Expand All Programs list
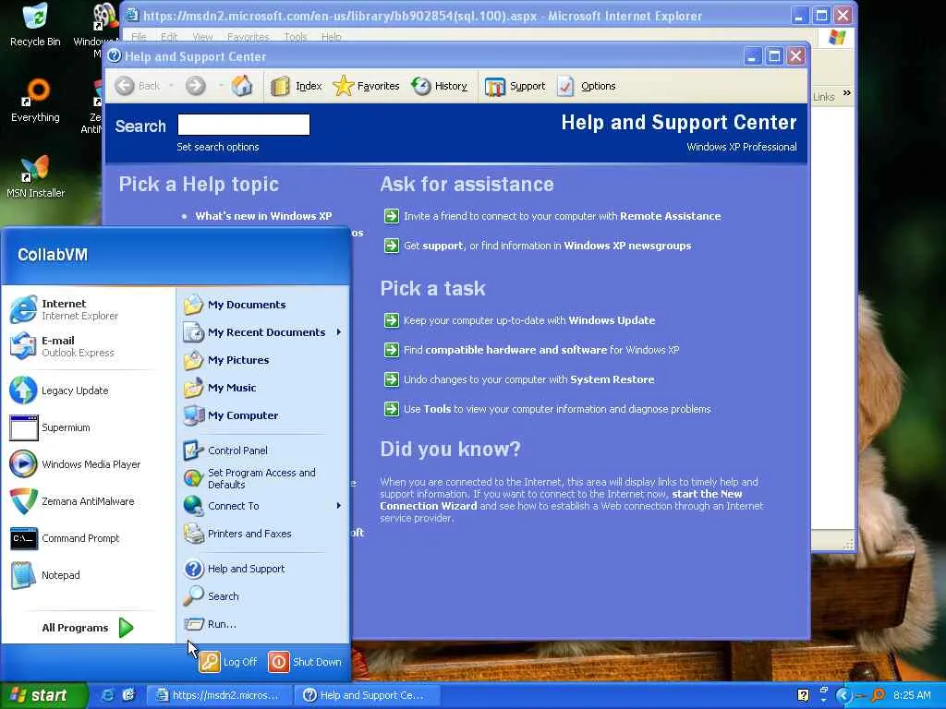 tap(88, 628)
